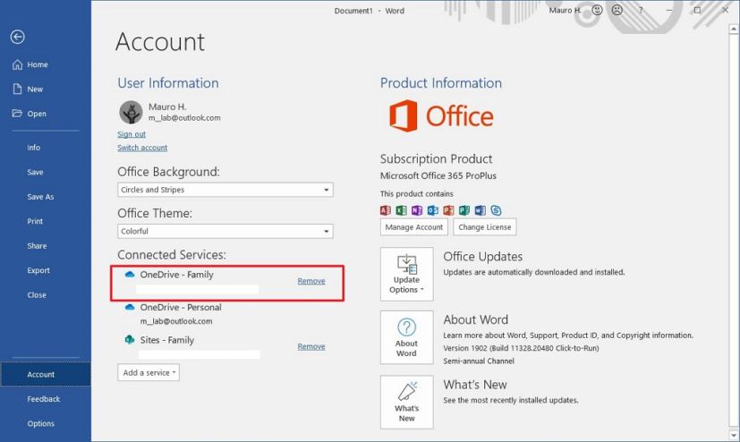740x442 pixels.
Task: Click the Outlook product icon
Action: coord(433,210)
